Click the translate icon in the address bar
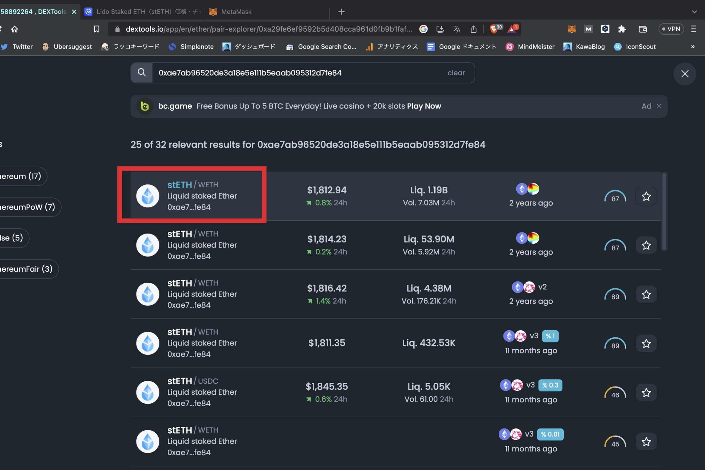Image resolution: width=705 pixels, height=470 pixels. click(x=457, y=29)
